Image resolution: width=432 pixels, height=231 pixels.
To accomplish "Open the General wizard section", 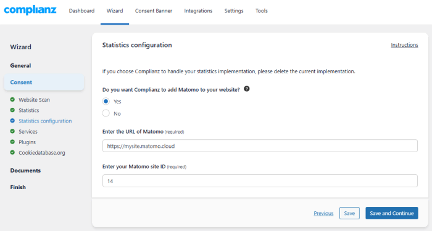I will click(20, 65).
